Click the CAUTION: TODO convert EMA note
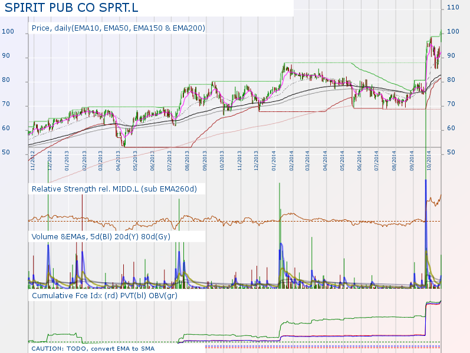The width and height of the screenshot is (470, 353). (x=93, y=348)
